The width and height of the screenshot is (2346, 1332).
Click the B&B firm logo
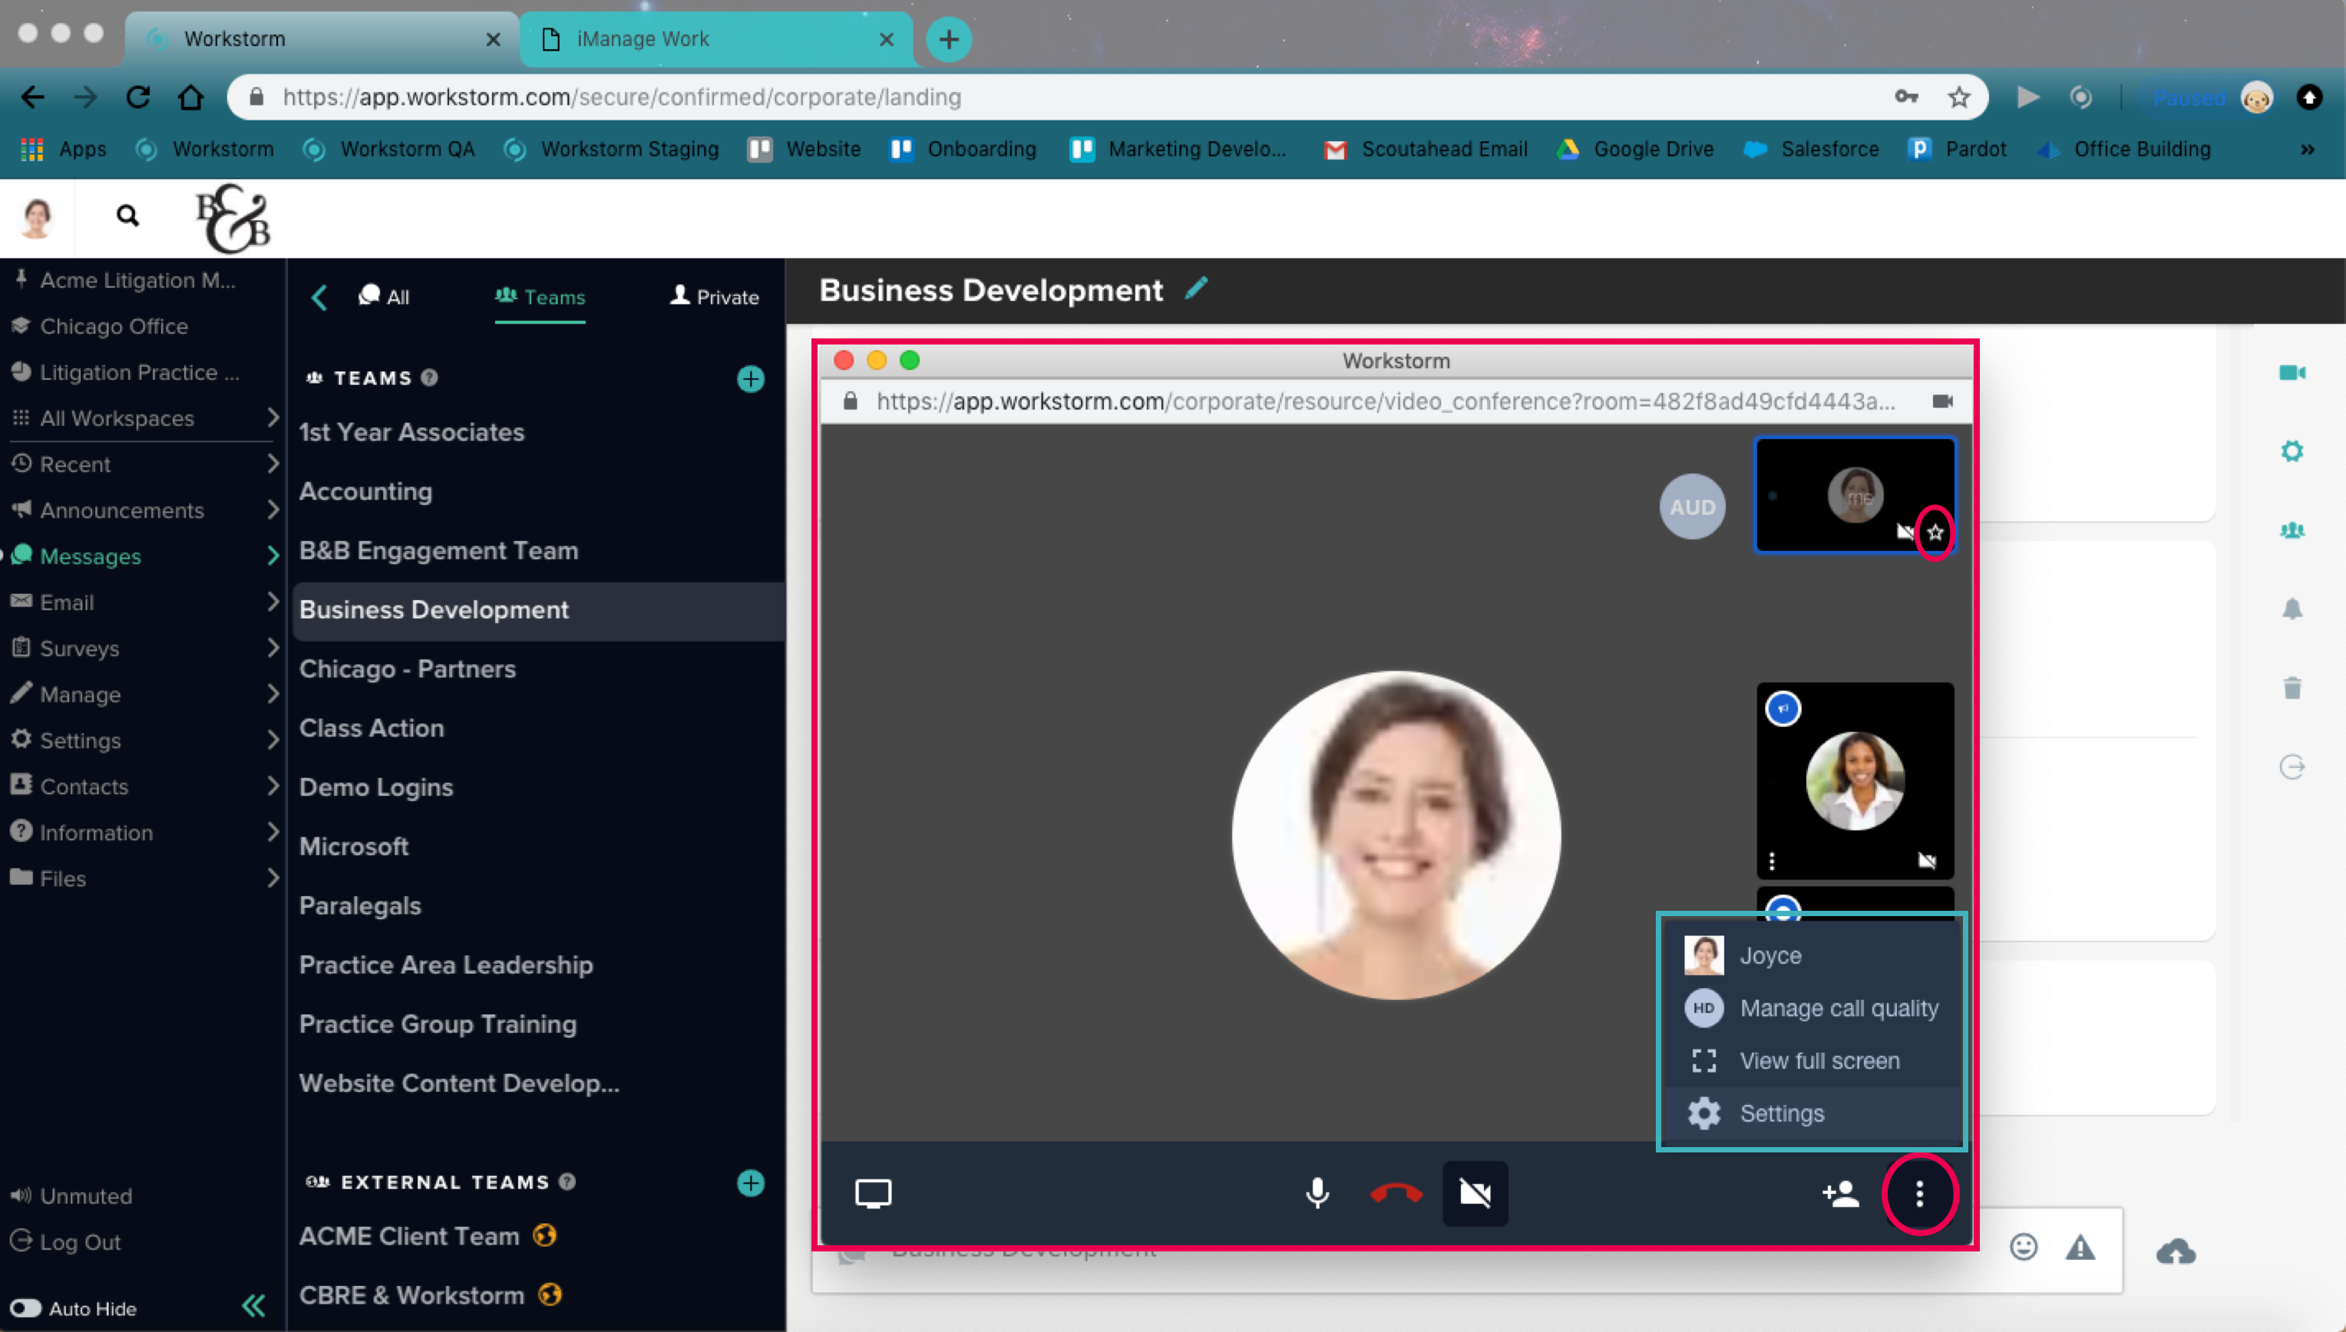tap(233, 219)
